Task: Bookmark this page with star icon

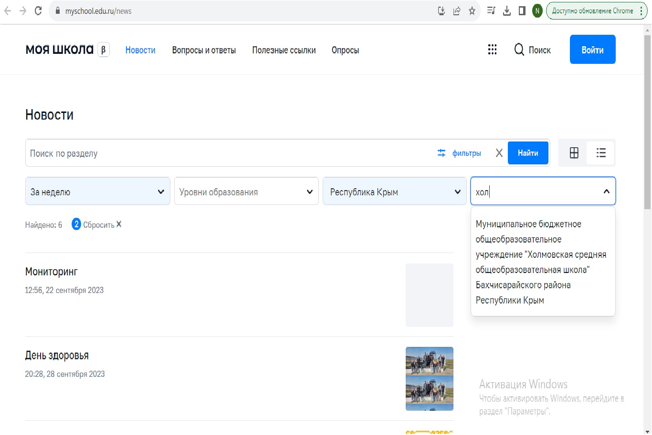Action: click(472, 10)
